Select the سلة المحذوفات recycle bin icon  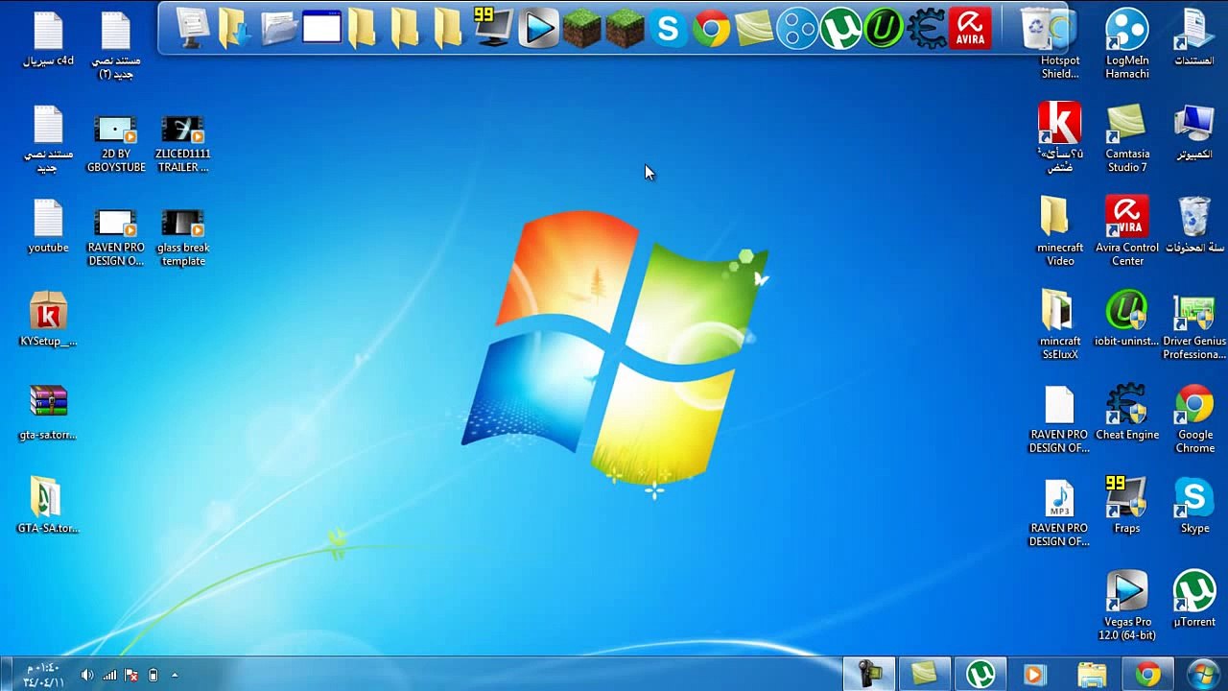coord(1194,226)
